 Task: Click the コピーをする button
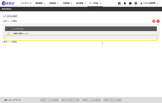112,100
